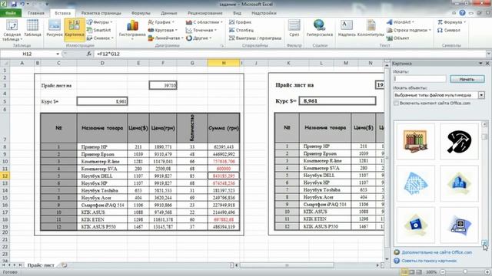Open the Другие charts dropdown

coord(199,38)
